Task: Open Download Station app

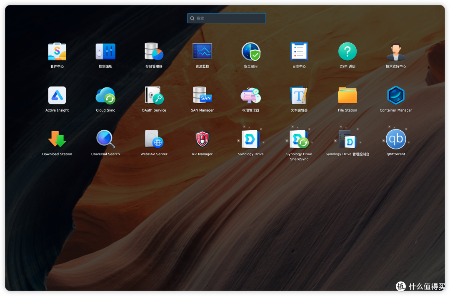Action: 57,139
